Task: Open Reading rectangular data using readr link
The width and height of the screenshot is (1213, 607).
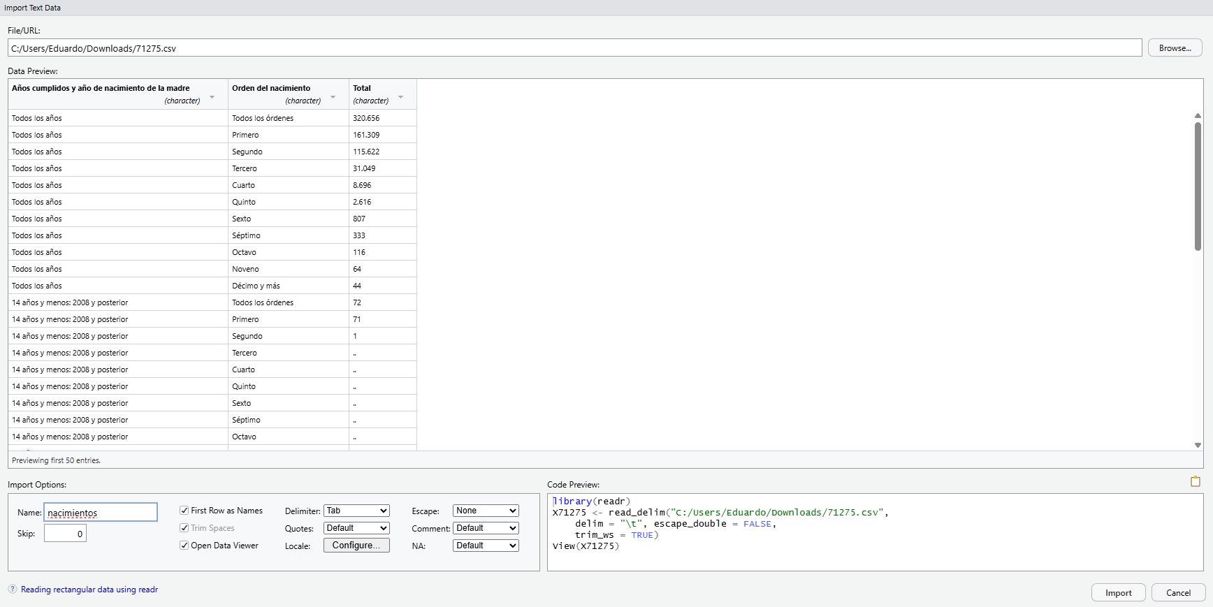Action: (x=89, y=590)
